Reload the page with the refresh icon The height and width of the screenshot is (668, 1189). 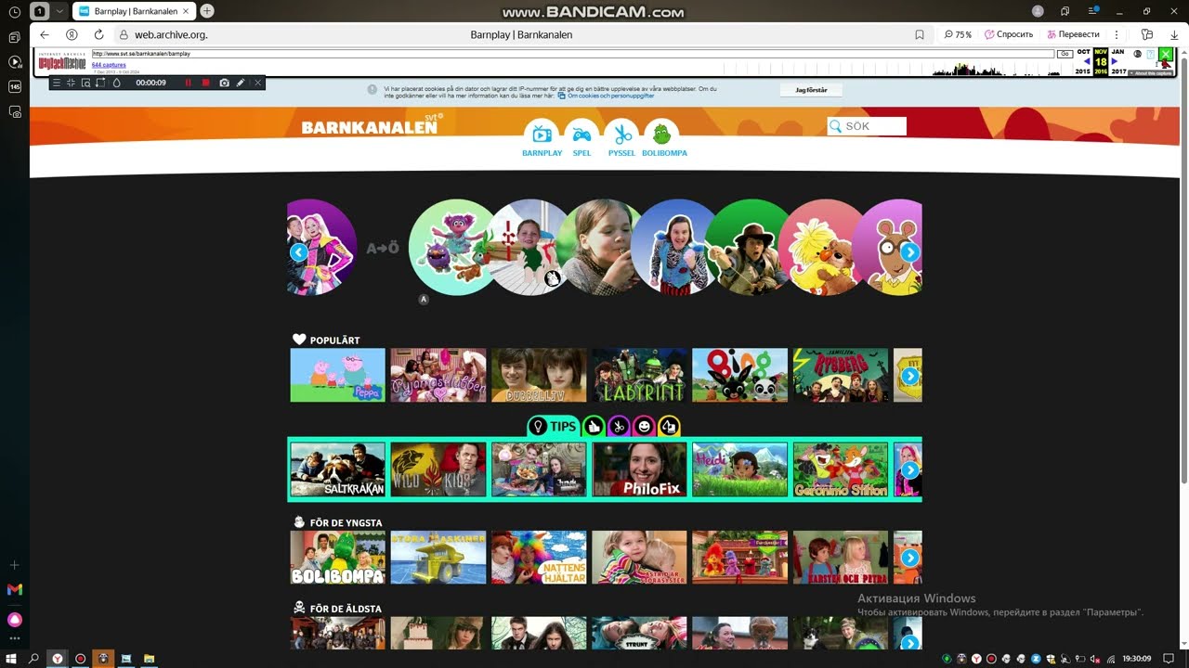pos(98,34)
